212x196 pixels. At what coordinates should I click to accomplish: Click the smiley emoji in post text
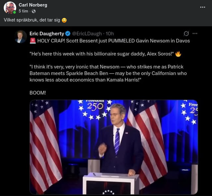pos(64,20)
